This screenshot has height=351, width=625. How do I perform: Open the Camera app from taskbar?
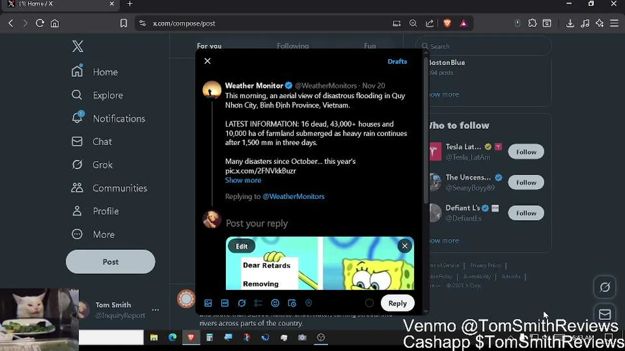(x=302, y=337)
